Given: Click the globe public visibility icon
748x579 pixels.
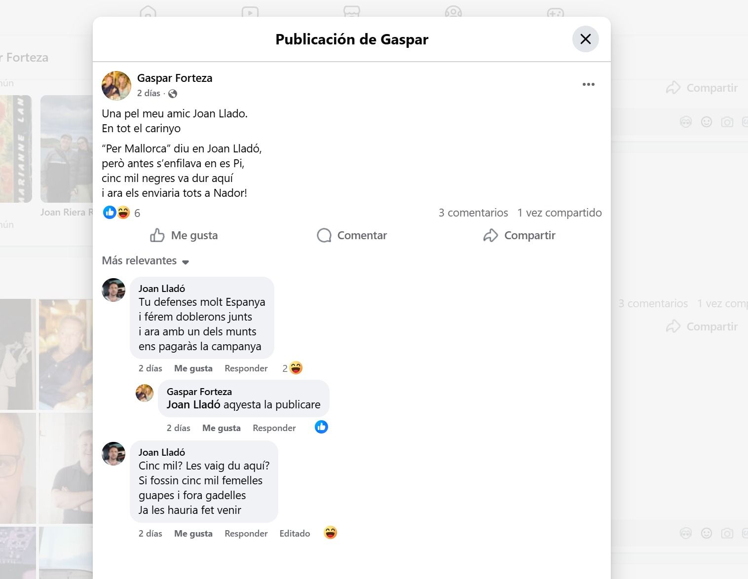Looking at the screenshot, I should (x=173, y=94).
